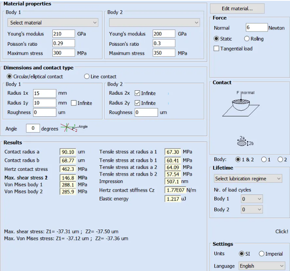Open Body 1 Select material dropdown
Screen dimensions: 290x271
53,22
